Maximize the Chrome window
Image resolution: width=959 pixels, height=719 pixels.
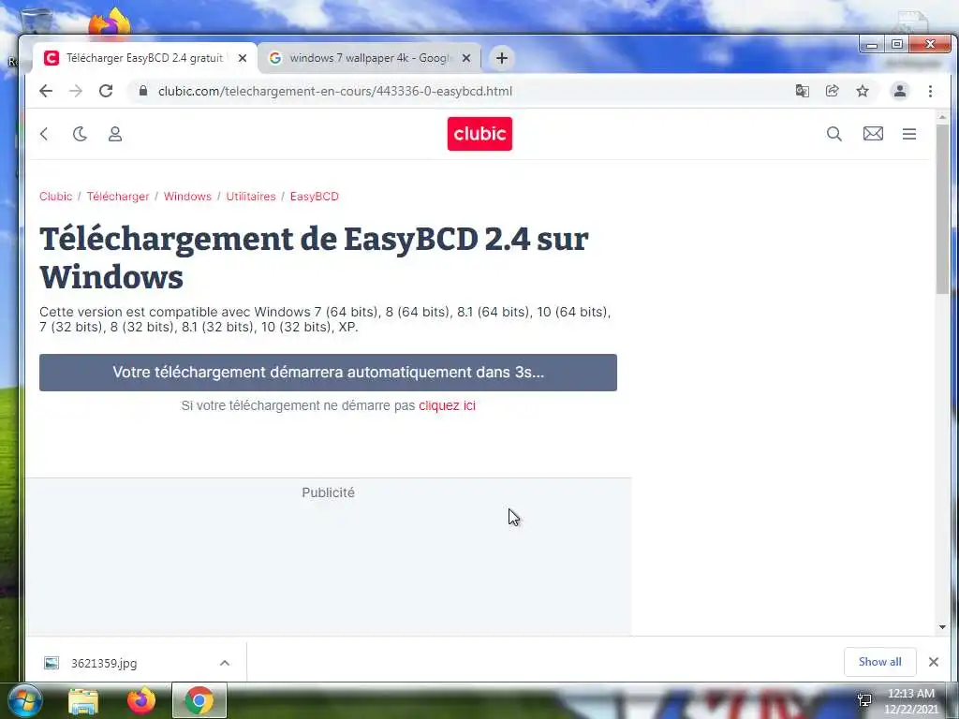coord(896,45)
